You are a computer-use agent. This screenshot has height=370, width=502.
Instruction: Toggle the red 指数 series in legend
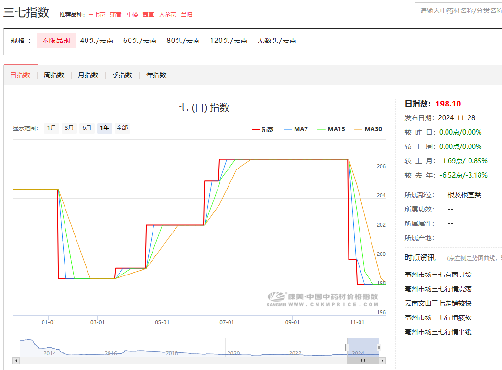(x=263, y=129)
